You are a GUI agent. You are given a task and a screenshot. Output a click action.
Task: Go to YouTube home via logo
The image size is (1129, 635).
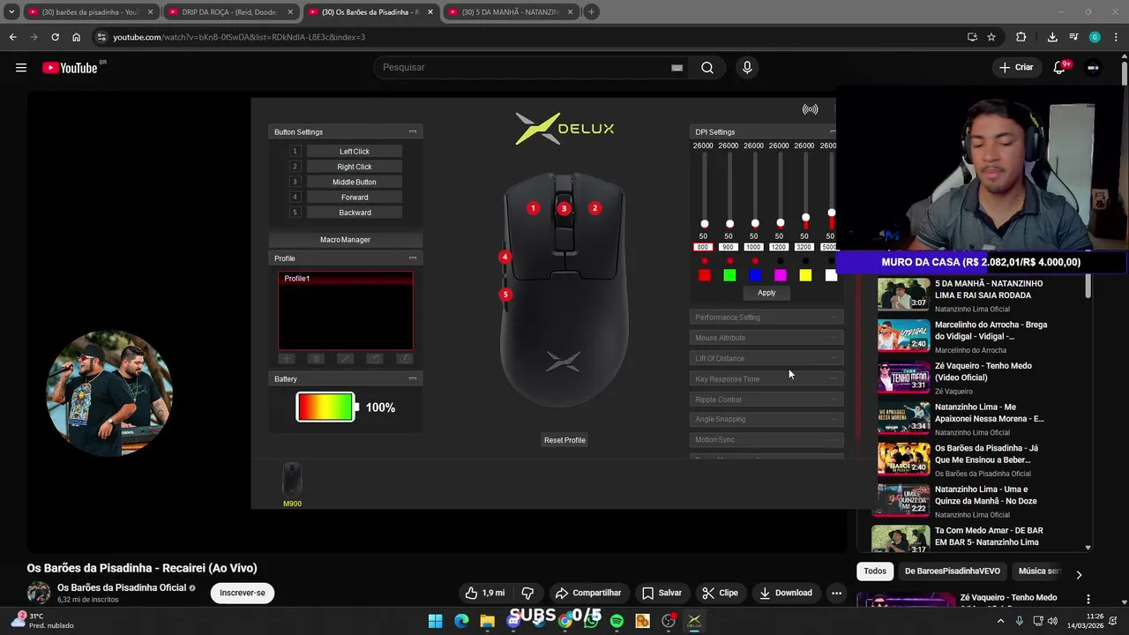coord(70,68)
